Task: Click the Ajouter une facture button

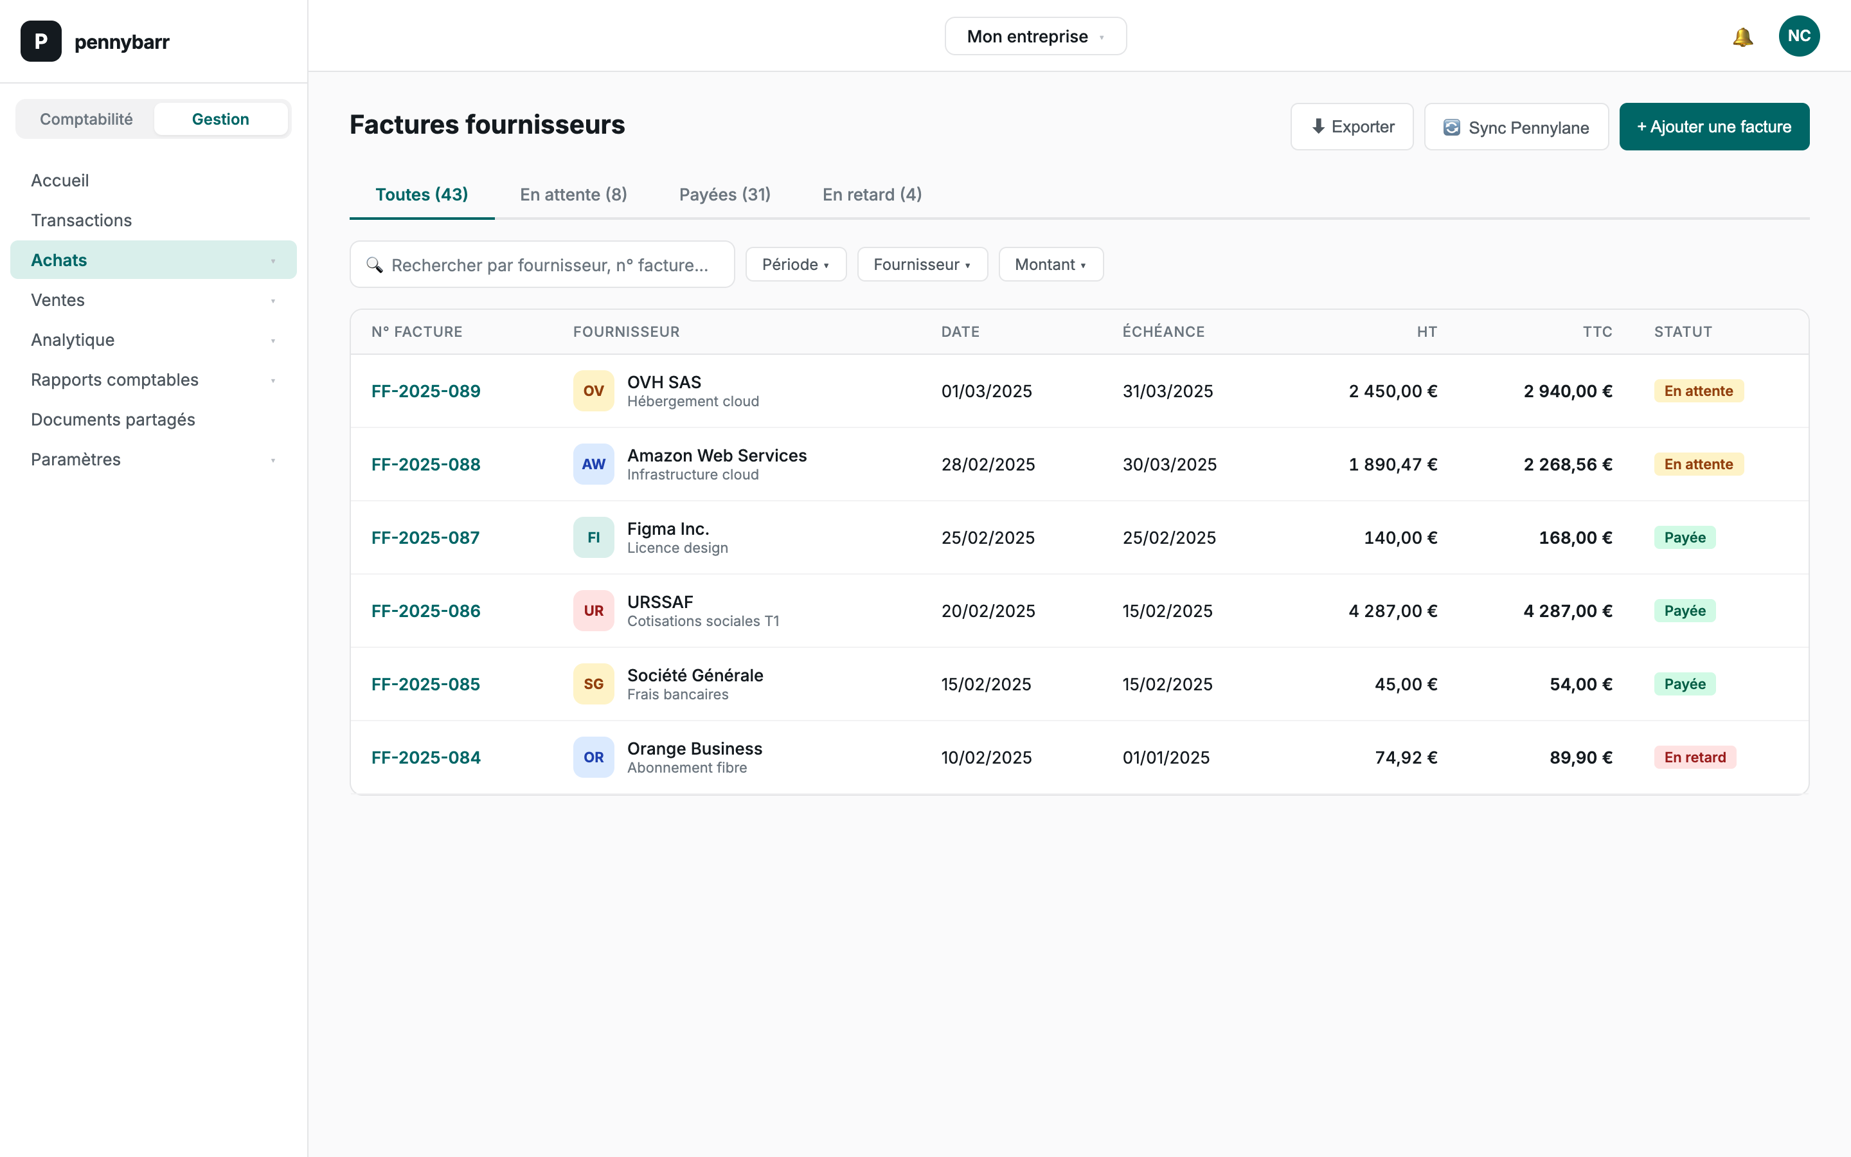Action: pyautogui.click(x=1713, y=127)
